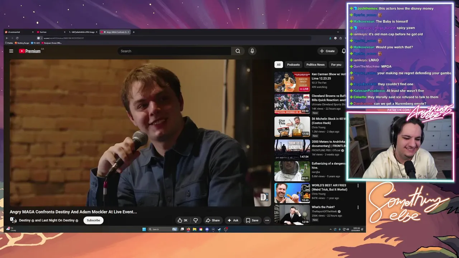The image size is (459, 258).
Task: Open options menu for WORLD'S BEST AIR FRIES
Action: click(358, 186)
